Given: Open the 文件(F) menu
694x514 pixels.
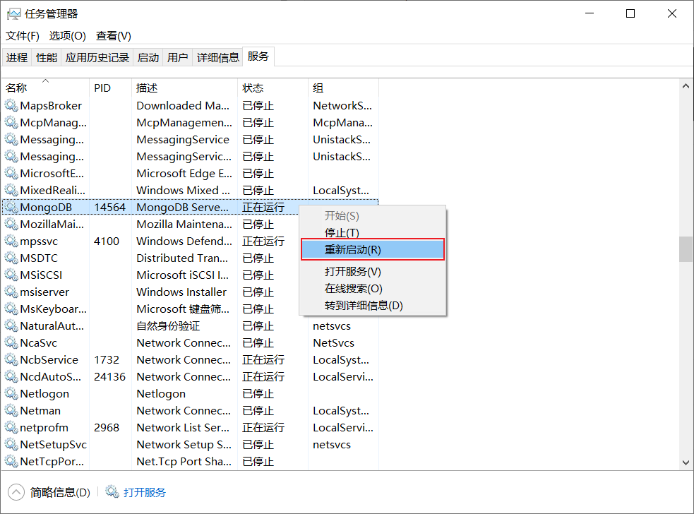Looking at the screenshot, I should [x=23, y=35].
